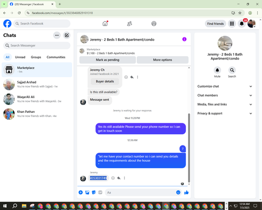Screen dimensions: 262x210
Task: Open Buyer details for Jeremy Ch
Action: coord(105,81)
